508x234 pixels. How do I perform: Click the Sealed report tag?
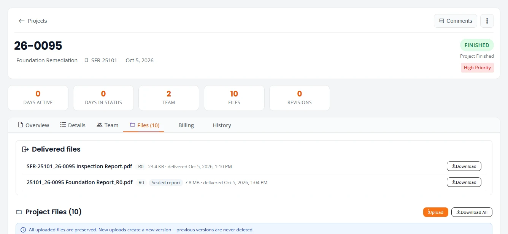pos(166,183)
